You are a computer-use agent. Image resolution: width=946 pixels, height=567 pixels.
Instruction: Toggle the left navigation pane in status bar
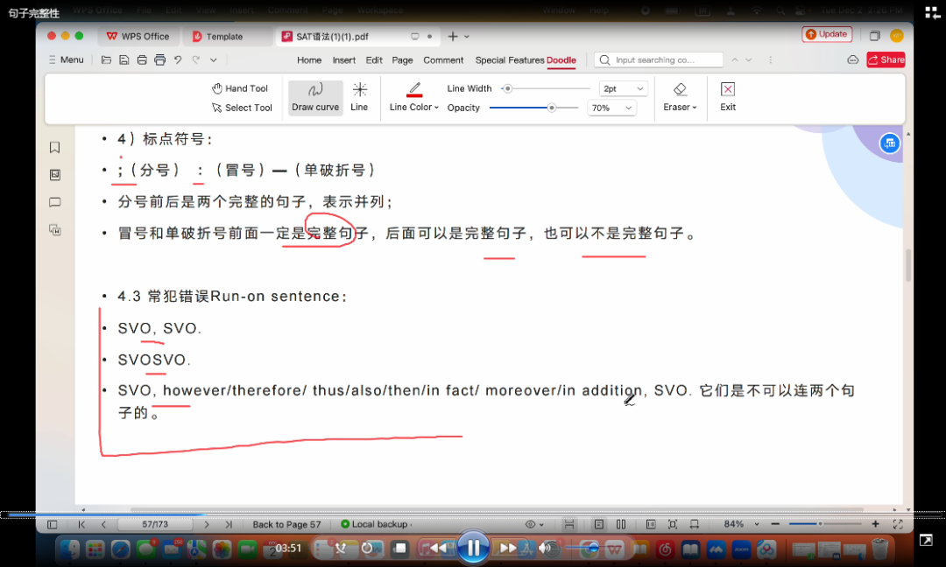[52, 524]
